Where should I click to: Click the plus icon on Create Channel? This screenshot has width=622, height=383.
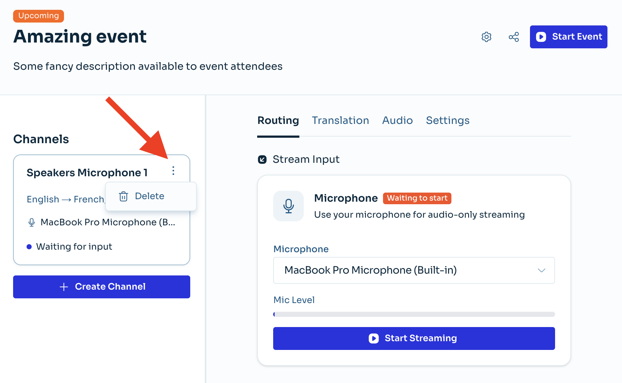pyautogui.click(x=64, y=287)
